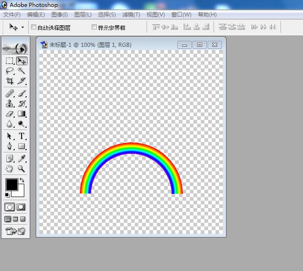
Task: Align left edges button
Action: (187, 27)
